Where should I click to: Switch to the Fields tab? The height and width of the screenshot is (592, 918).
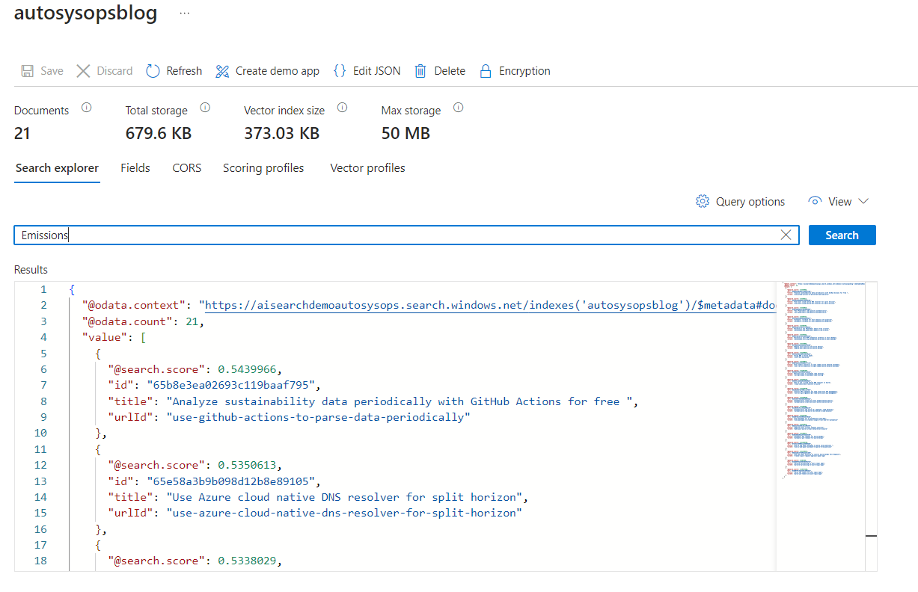pos(135,168)
